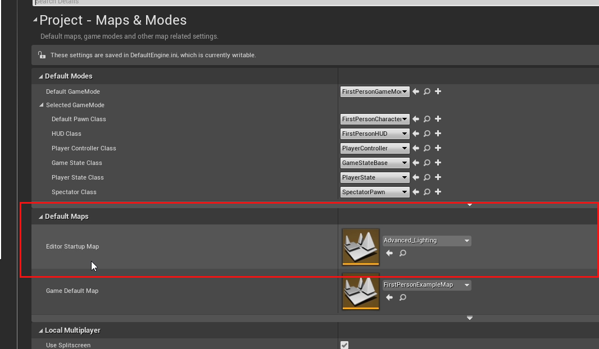The image size is (599, 349).
Task: Click the plus icon next to Game State Class
Action: (x=438, y=163)
